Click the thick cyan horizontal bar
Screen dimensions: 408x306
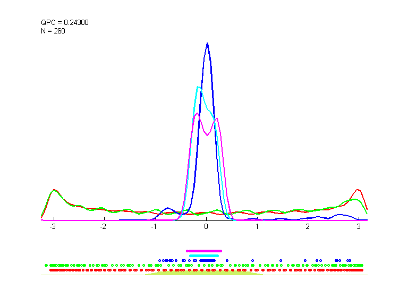204,256
